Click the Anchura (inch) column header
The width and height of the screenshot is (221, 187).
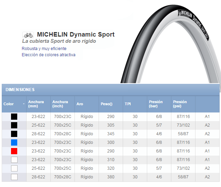coord(63,104)
